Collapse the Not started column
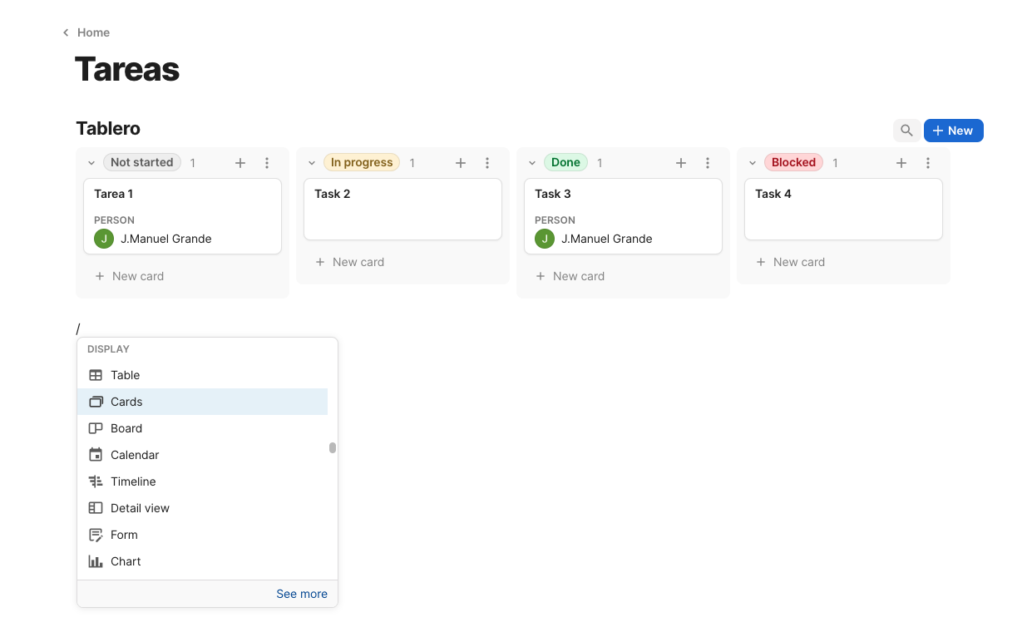This screenshot has width=1027, height=632. 91,163
